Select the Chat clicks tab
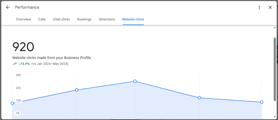The height and width of the screenshot is (120, 278). point(61,19)
